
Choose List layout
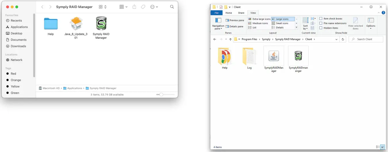pyautogui.click(x=252, y=28)
